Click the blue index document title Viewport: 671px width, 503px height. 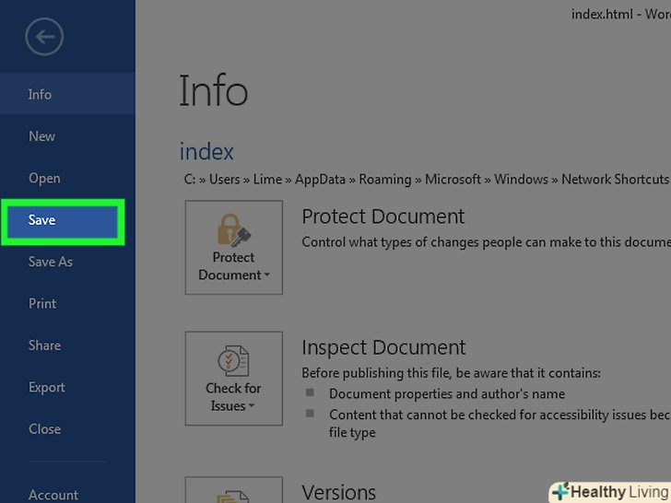206,151
